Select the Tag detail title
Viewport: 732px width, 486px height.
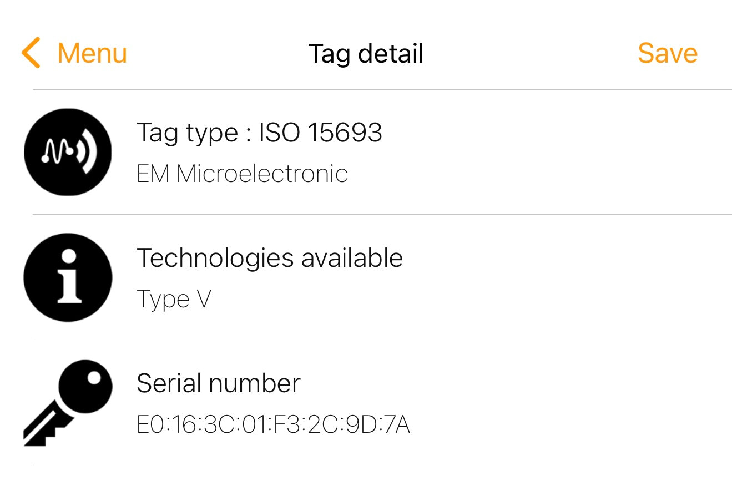(366, 53)
